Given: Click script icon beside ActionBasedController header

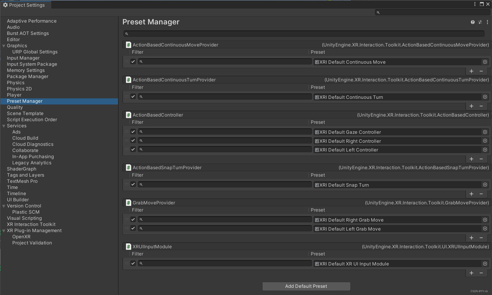Looking at the screenshot, I should pyautogui.click(x=129, y=115).
